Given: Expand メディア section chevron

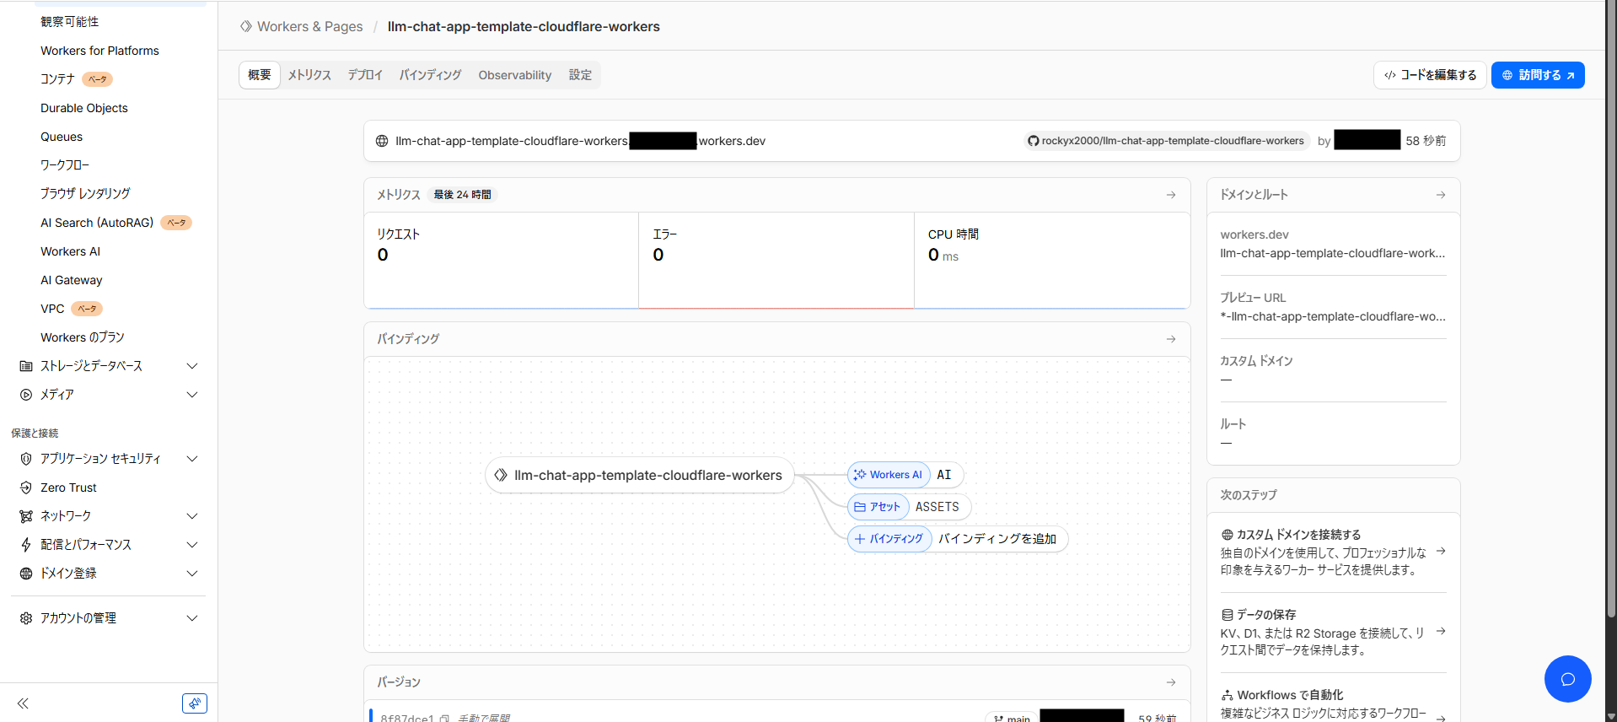Looking at the screenshot, I should 192,395.
